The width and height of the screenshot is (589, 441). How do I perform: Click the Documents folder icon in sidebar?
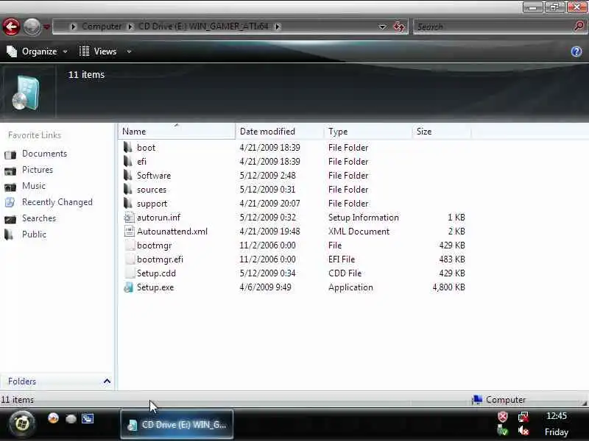tap(10, 154)
